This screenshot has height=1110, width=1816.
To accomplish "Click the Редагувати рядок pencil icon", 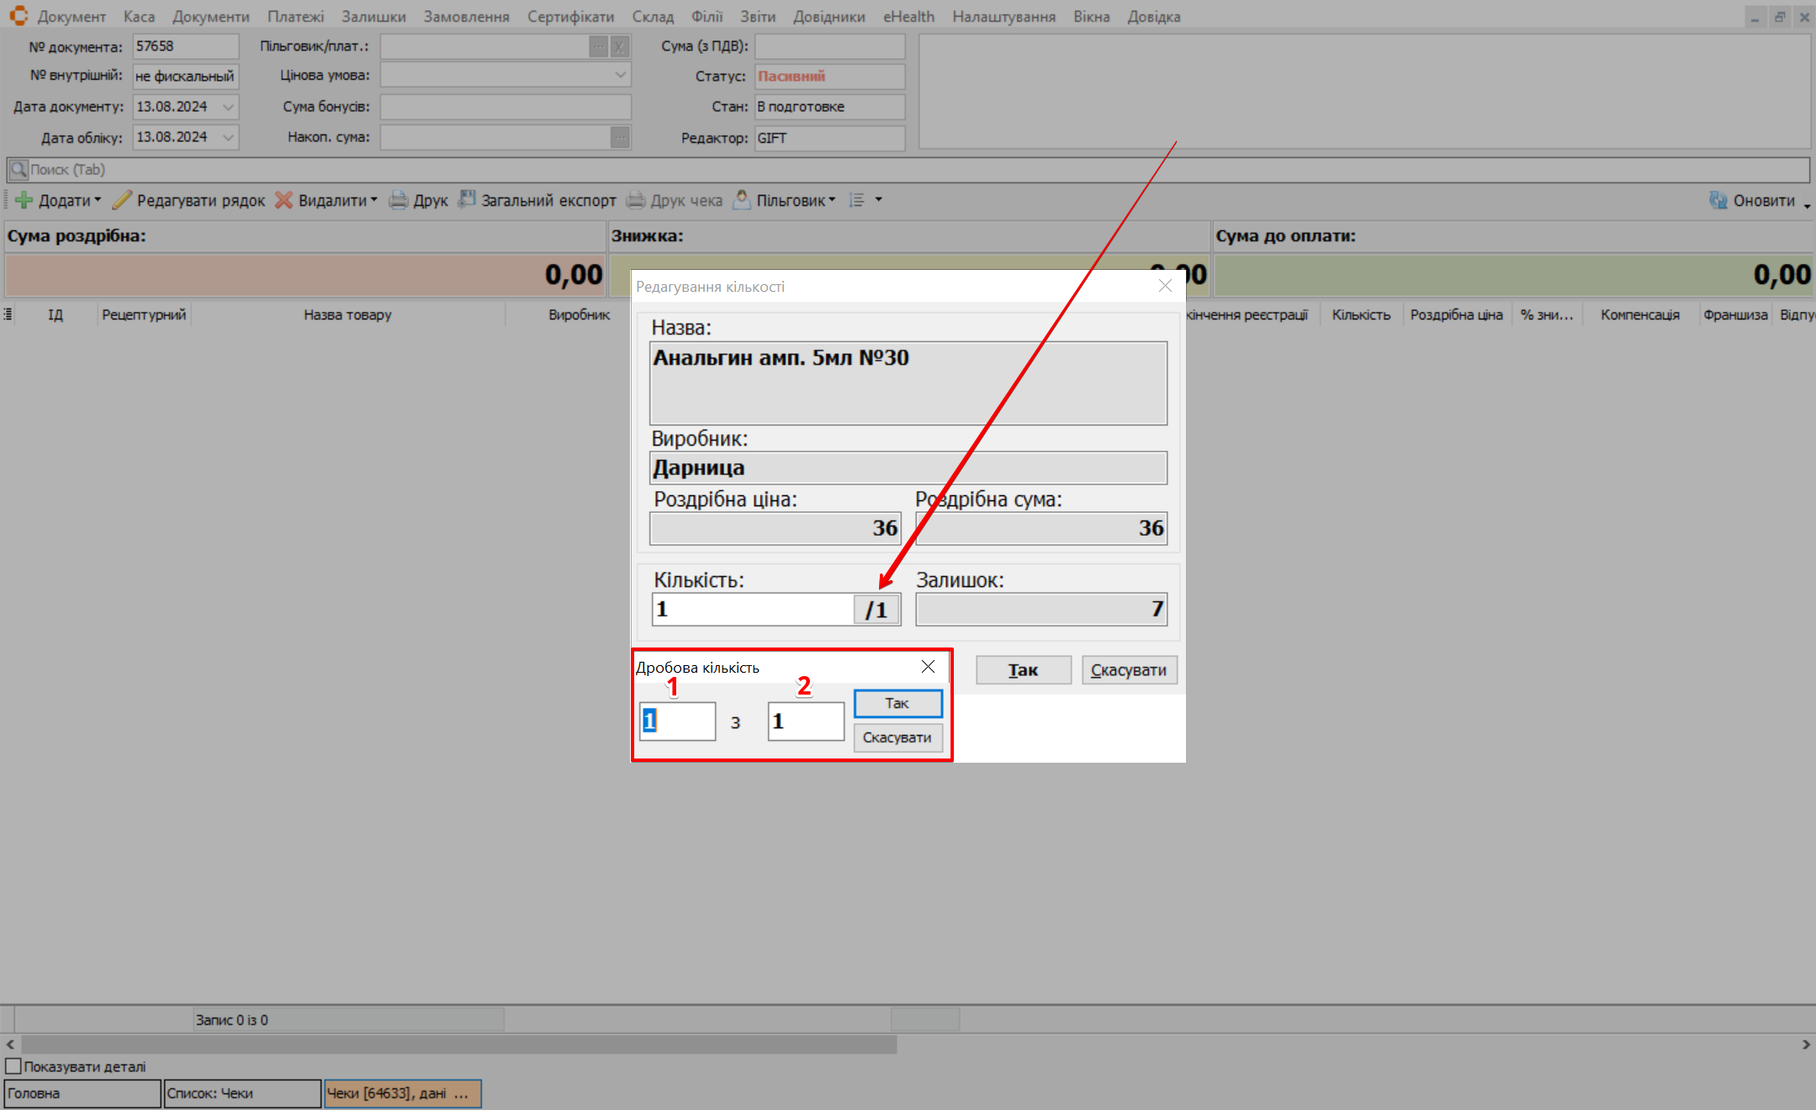I will click(x=123, y=200).
